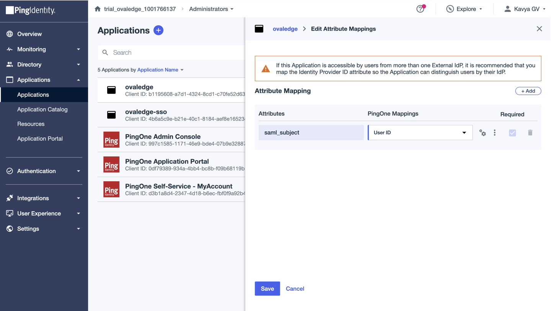Viewport: 551px width, 311px height.
Task: Expand the Authentication menu arrow
Action: [x=78, y=171]
